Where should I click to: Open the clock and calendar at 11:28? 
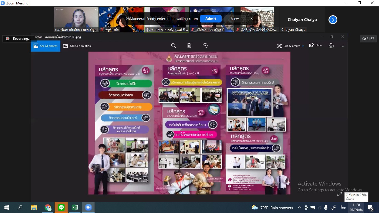[356, 207]
